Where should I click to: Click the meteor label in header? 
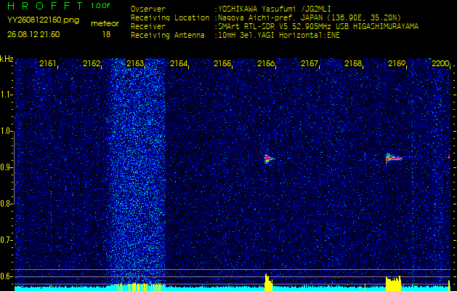105,24
